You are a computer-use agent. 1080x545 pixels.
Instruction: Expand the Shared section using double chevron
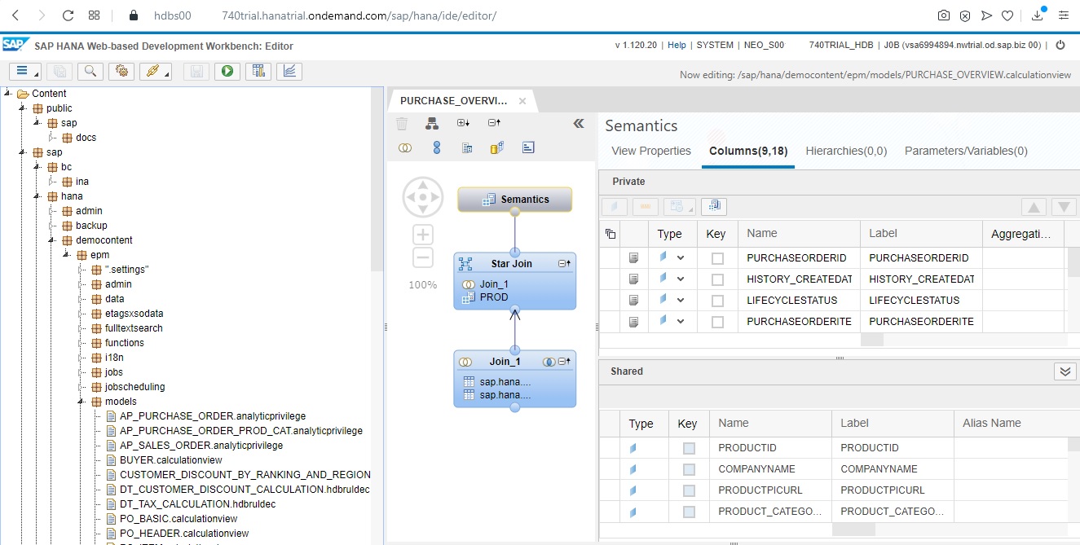1065,371
